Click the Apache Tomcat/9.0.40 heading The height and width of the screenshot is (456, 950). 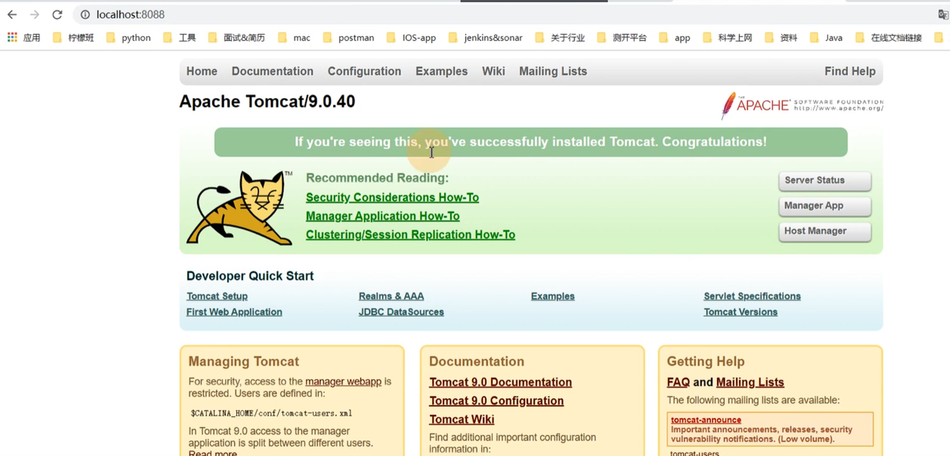point(267,102)
